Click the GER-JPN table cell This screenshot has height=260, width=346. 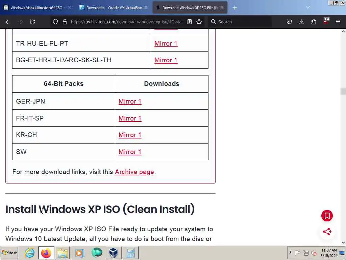click(64, 101)
